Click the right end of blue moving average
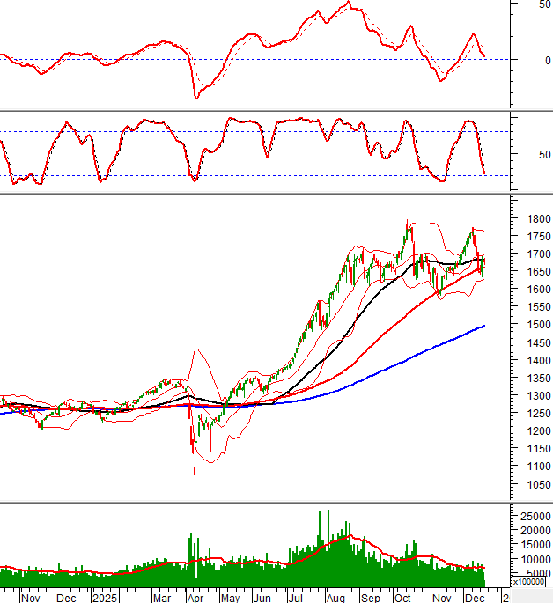 click(x=484, y=326)
